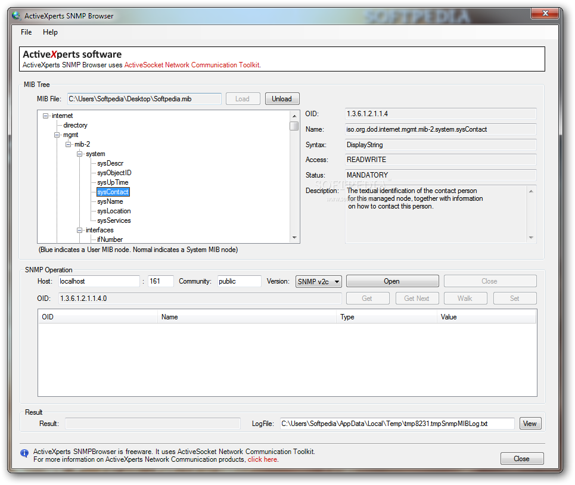This screenshot has height=485, width=575.
Task: Select the system node label
Action: 95,154
